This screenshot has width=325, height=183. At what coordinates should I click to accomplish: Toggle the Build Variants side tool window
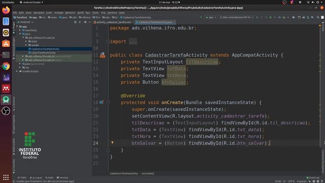click(14, 147)
